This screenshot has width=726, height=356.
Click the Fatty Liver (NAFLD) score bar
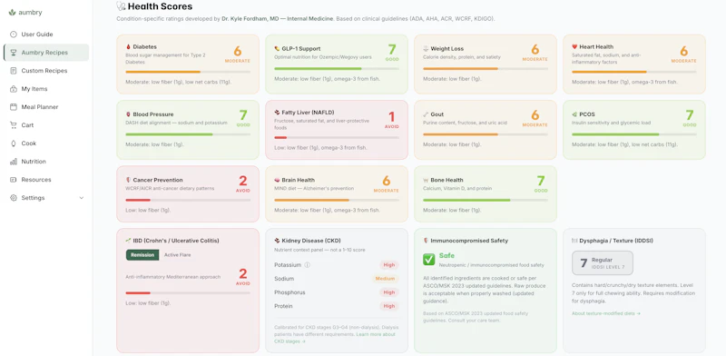coord(337,138)
